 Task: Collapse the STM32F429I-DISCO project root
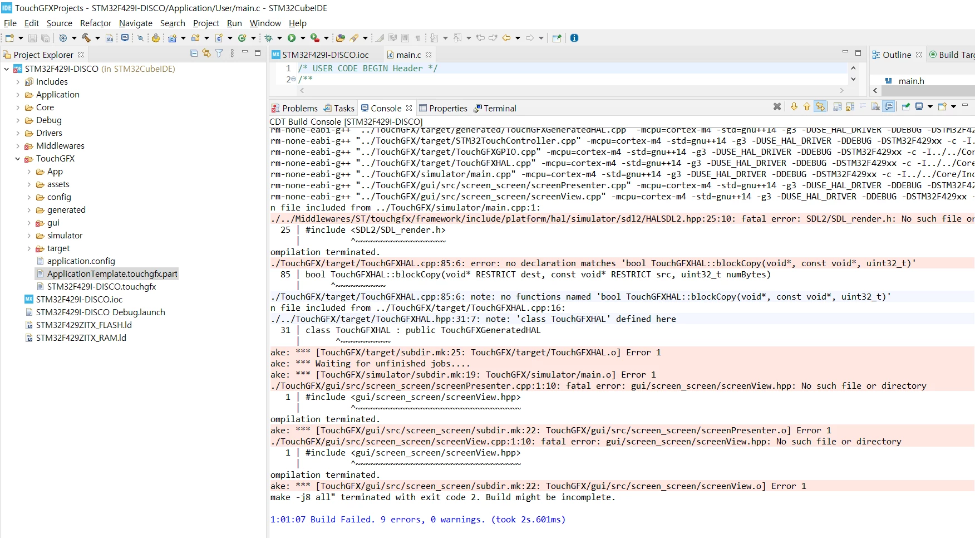[x=6, y=69]
